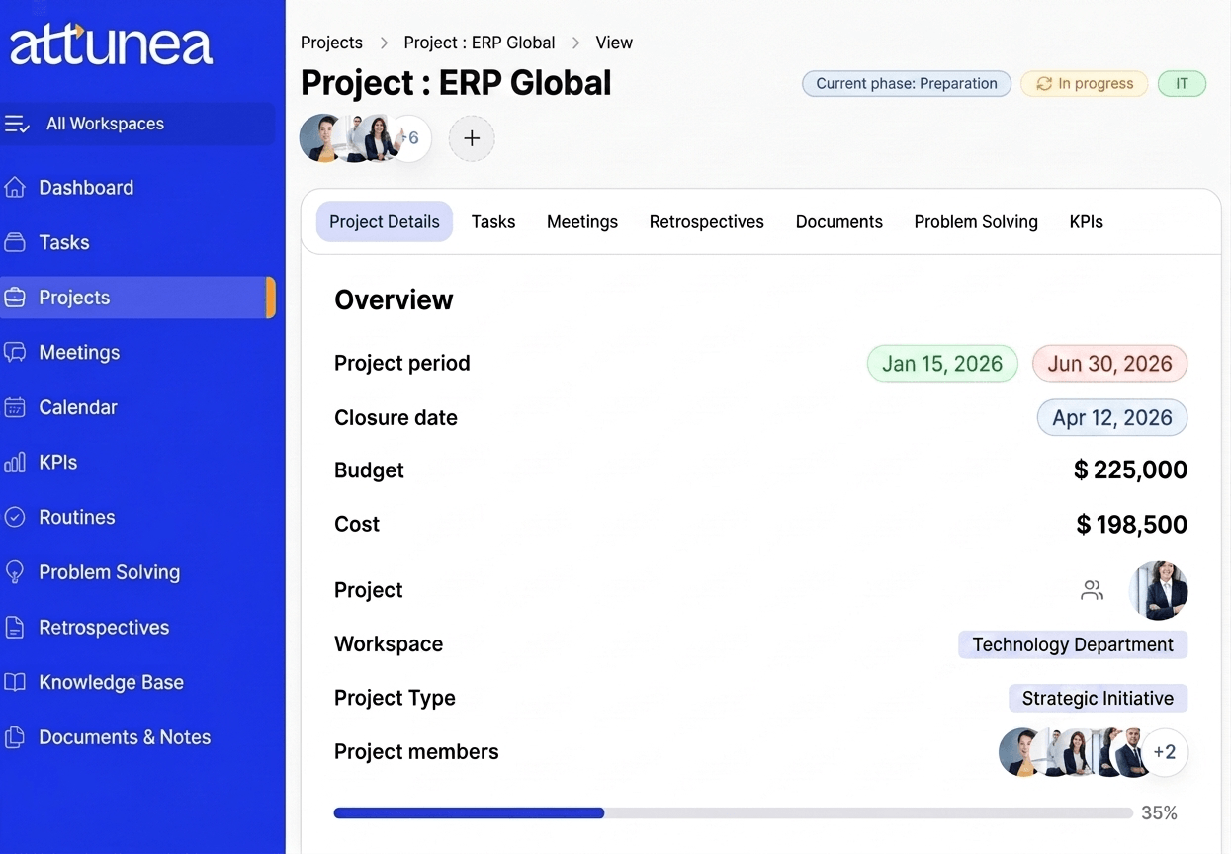Click the KPIs bar chart icon
This screenshot has height=854, width=1231.
tap(15, 463)
